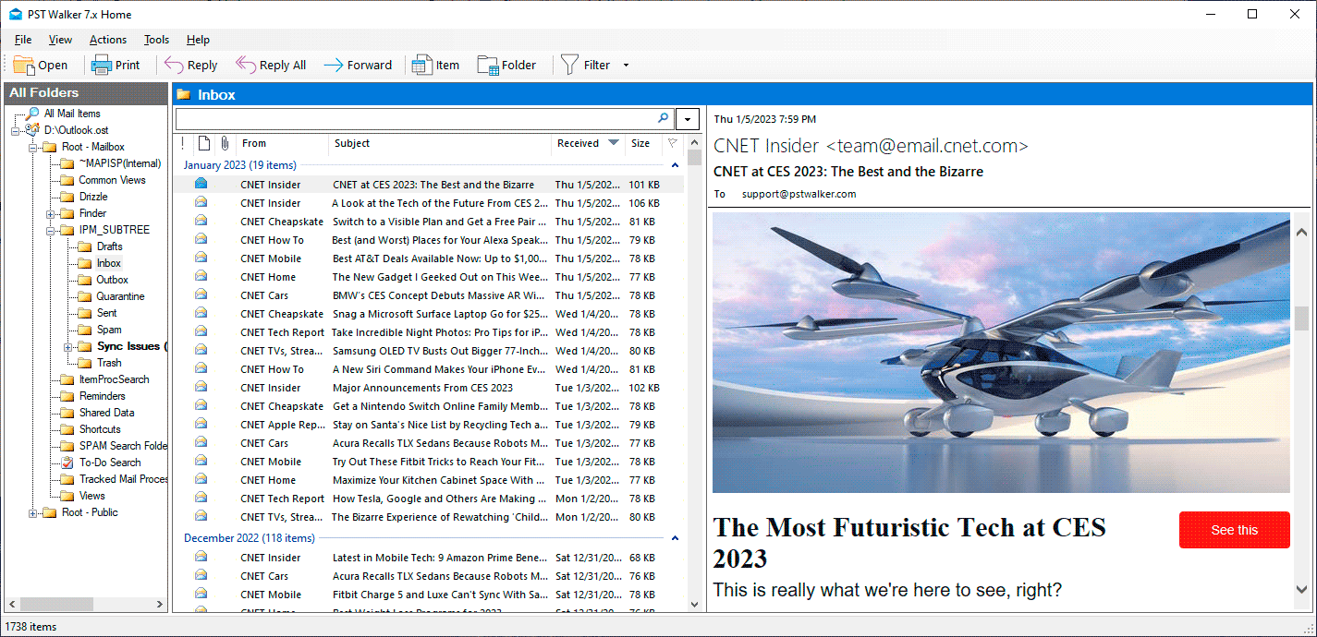The width and height of the screenshot is (1317, 637).
Task: Click the Reminders folder icon
Action: click(67, 396)
